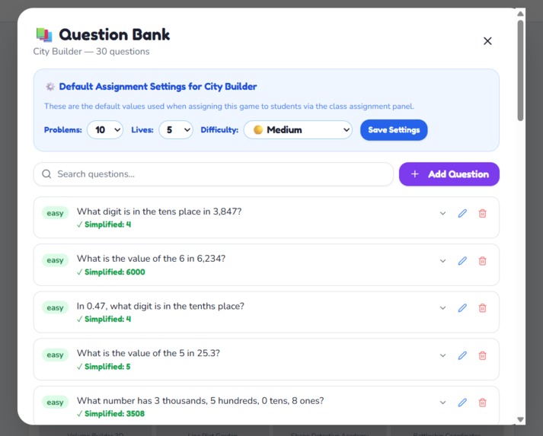This screenshot has width=543, height=436.
Task: Focus the Search questions field
Action: point(213,174)
